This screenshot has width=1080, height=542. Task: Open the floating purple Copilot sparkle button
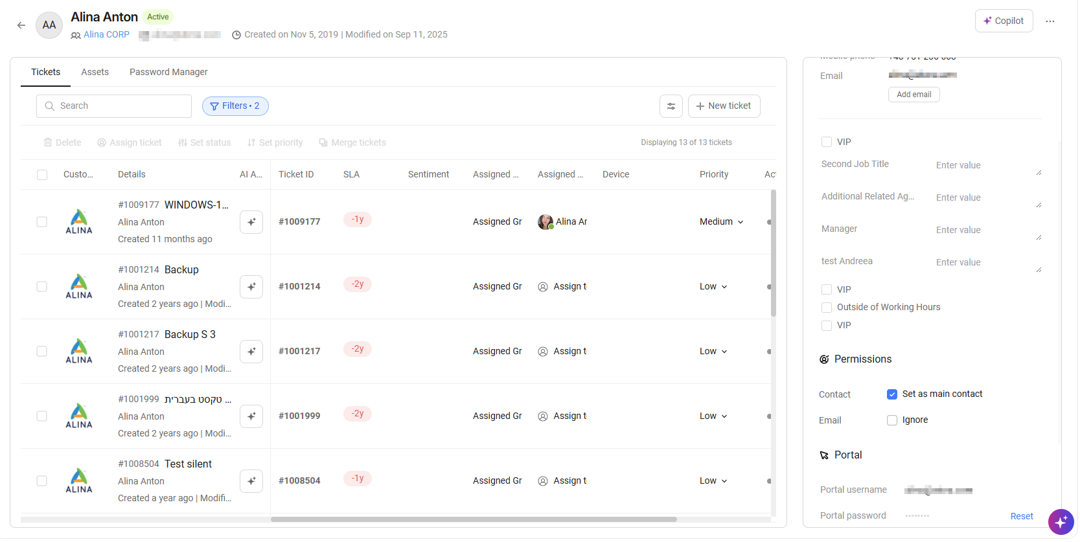coord(1061,522)
